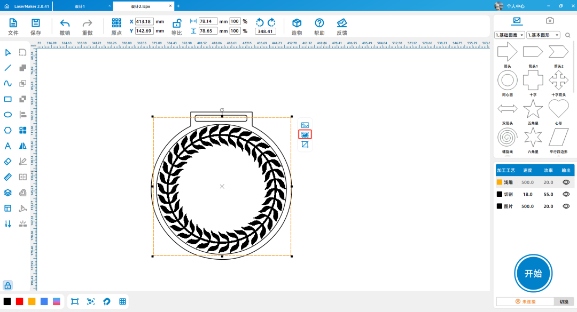Toggle output eye for 图片 layer
The image size is (577, 312).
pyautogui.click(x=566, y=206)
